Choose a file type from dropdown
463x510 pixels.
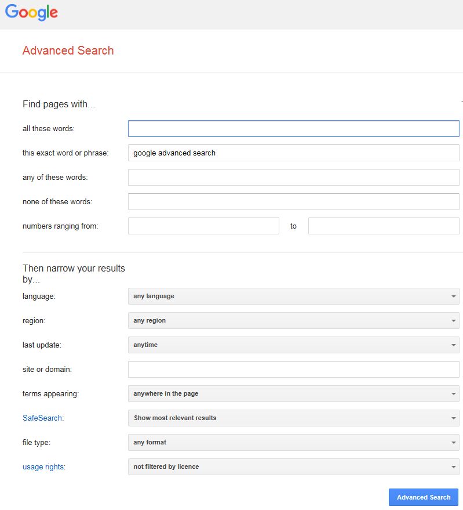pyautogui.click(x=293, y=442)
